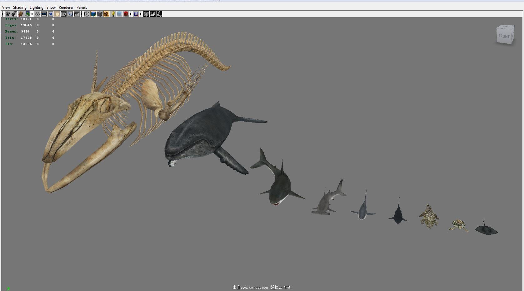Enable Wireframe on Shaded dark cube
This screenshot has height=291, width=524.
coord(100,14)
